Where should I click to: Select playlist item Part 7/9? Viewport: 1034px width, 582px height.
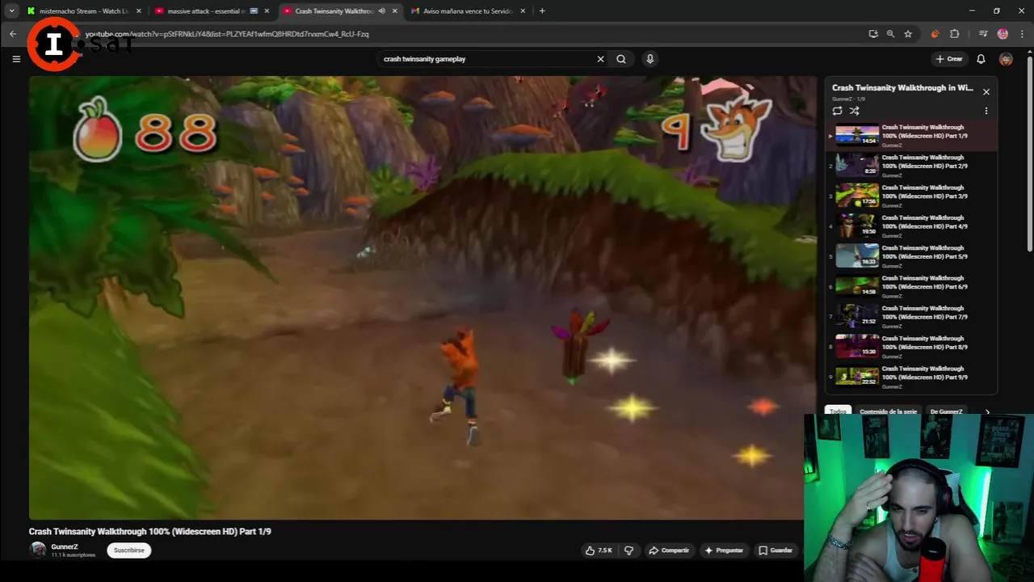pyautogui.click(x=912, y=316)
